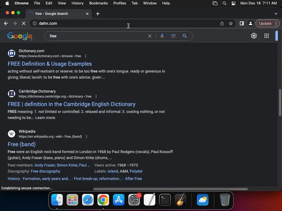Open Control Center in menu bar

click(x=234, y=3)
